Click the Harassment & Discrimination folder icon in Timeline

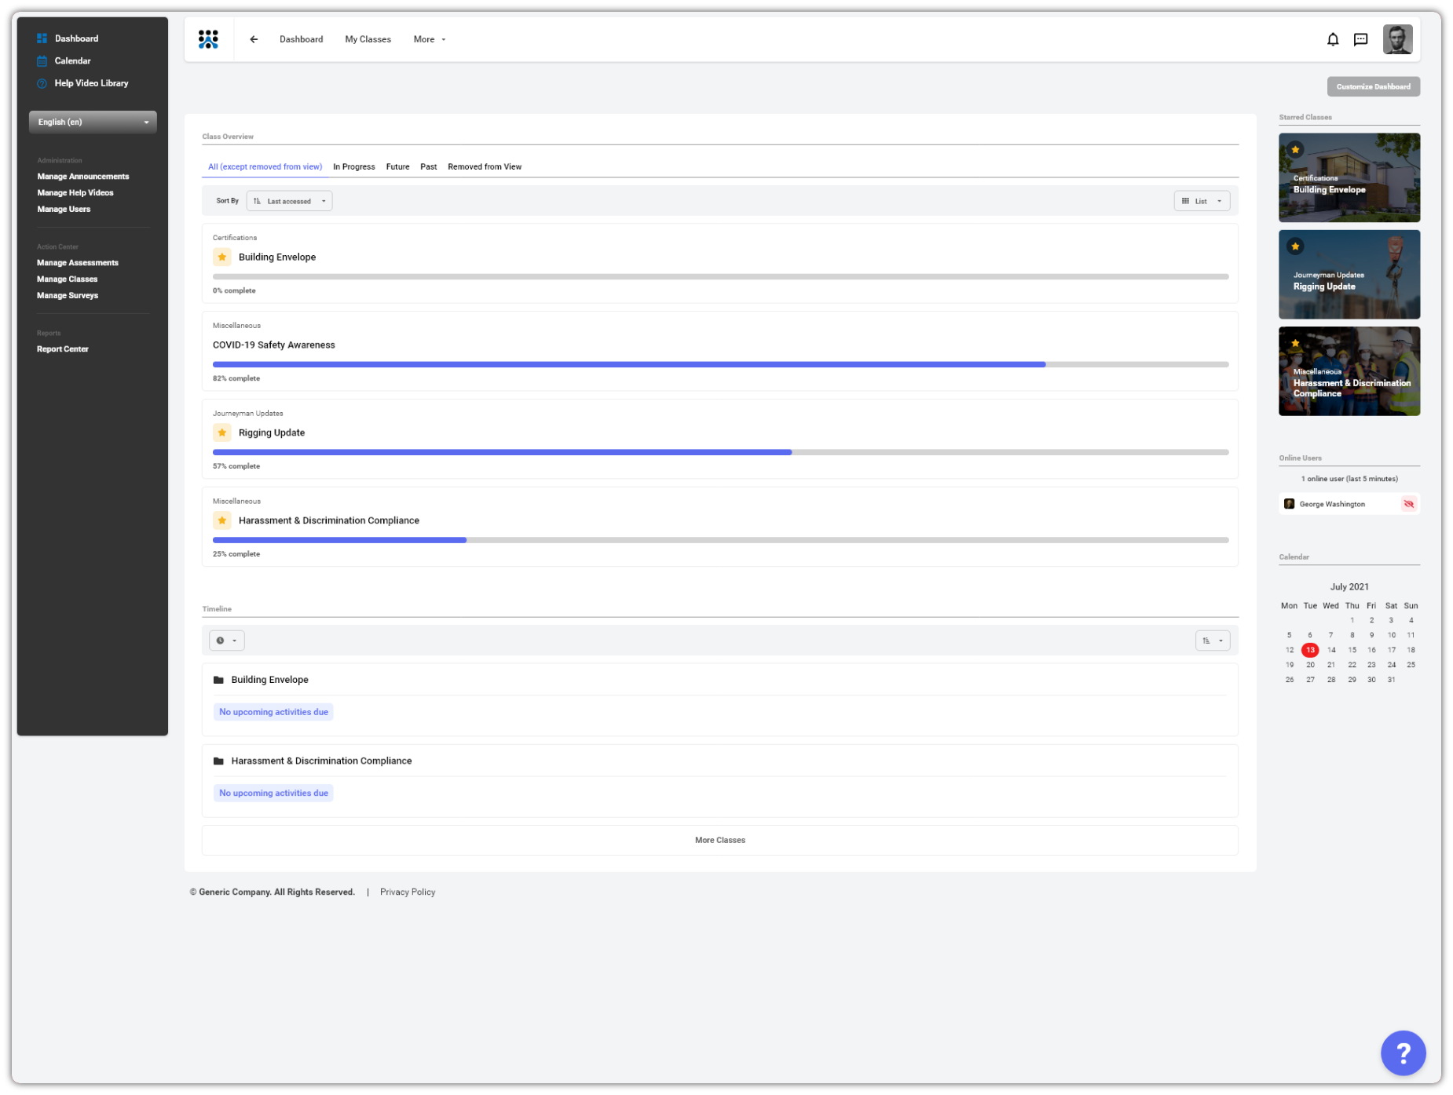coord(218,761)
